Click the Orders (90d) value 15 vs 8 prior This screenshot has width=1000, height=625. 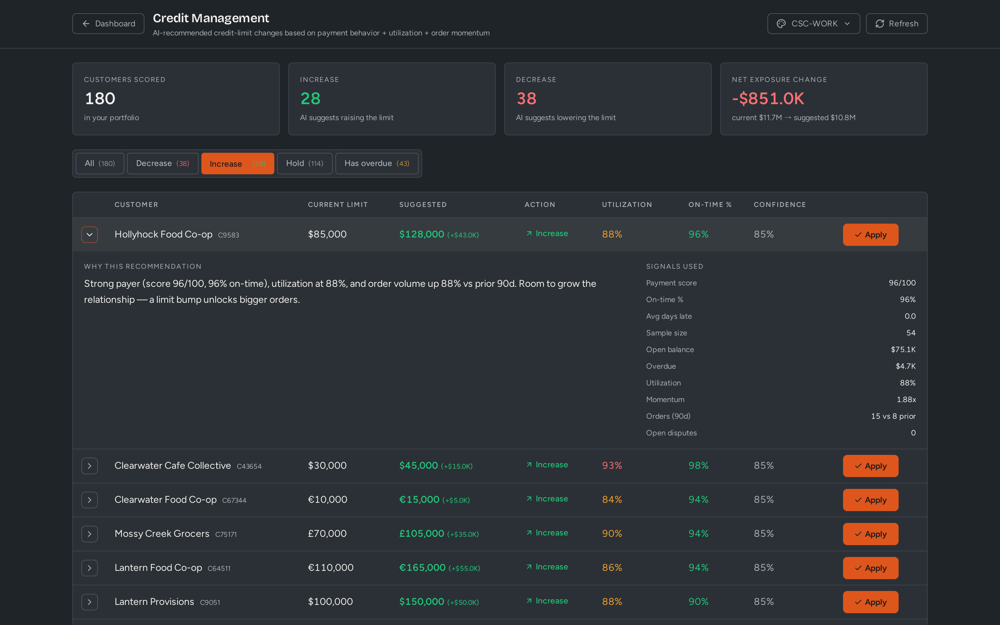point(893,416)
